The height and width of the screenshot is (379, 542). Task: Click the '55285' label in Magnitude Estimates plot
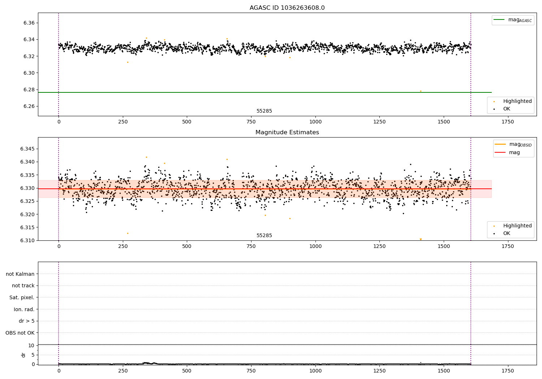(264, 235)
